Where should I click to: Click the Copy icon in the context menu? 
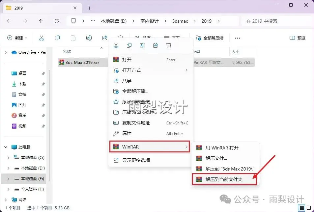129,45
